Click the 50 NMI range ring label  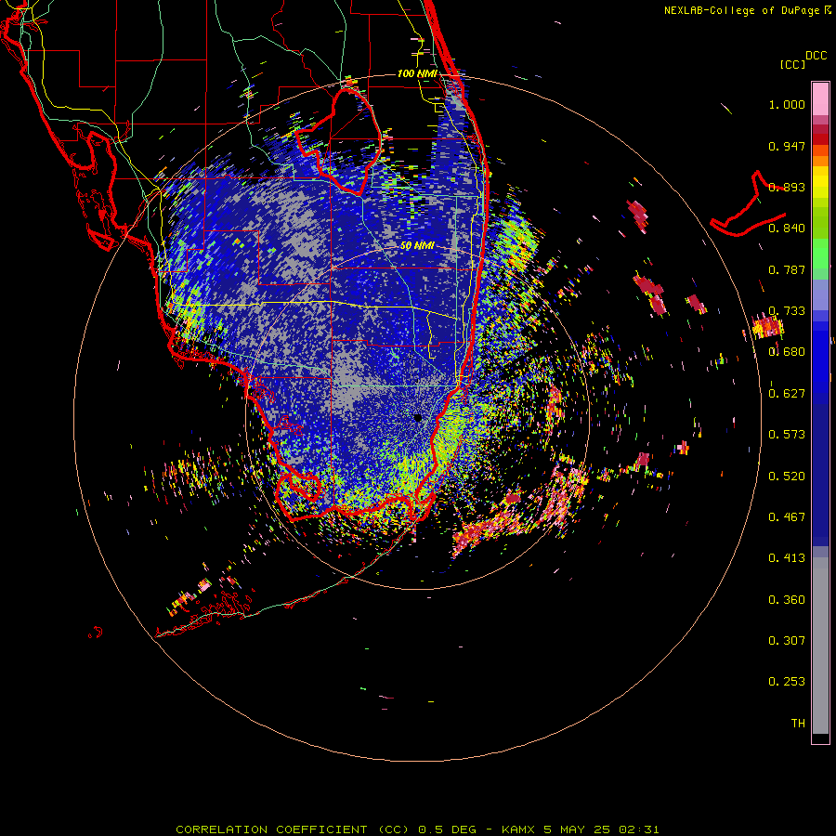coord(417,246)
